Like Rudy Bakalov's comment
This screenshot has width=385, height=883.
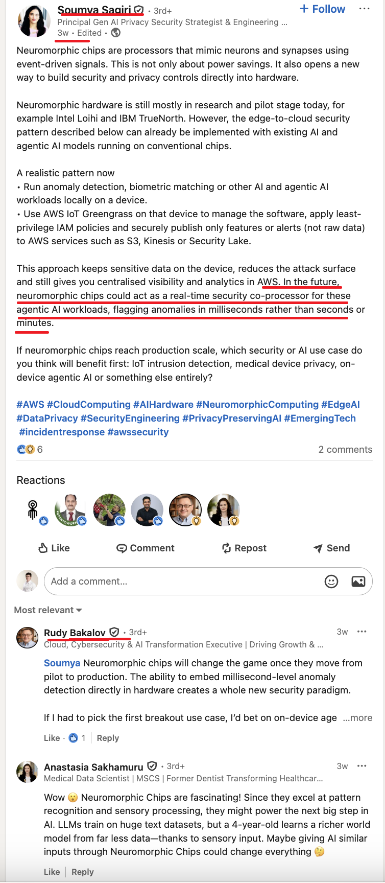click(52, 738)
